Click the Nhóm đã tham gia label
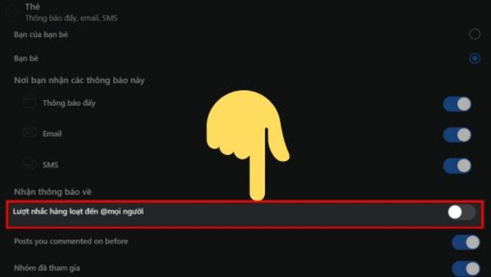Viewport: 491px width, 277px height. click(x=47, y=268)
